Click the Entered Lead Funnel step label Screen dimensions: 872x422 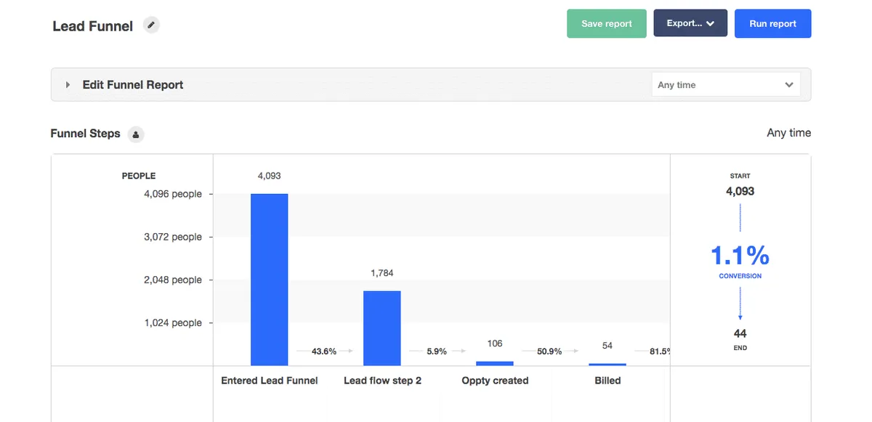269,381
